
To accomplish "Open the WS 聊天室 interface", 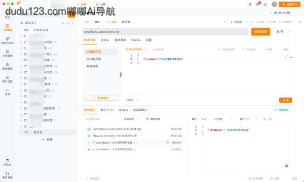I will 47,132.
